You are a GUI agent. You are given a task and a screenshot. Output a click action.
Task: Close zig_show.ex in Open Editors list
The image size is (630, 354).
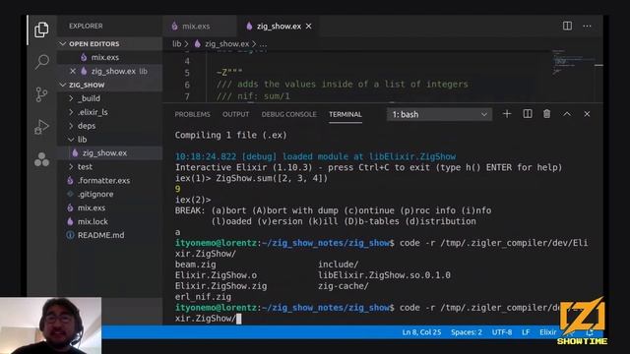(x=73, y=71)
